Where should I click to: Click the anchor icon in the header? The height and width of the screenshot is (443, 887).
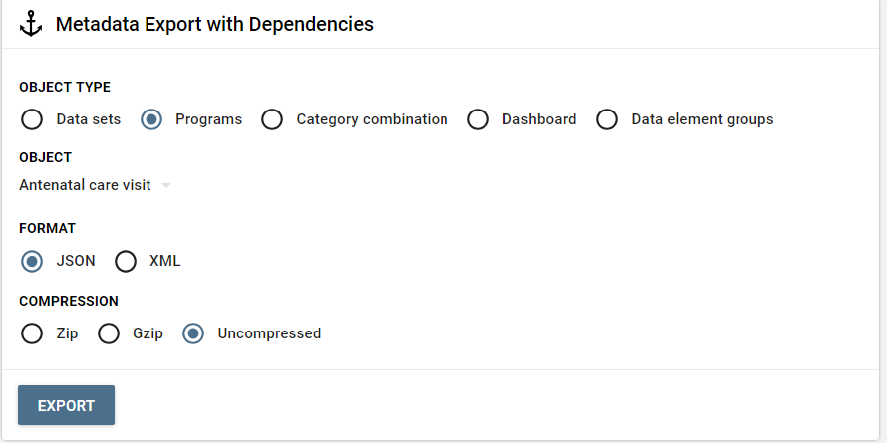coord(32,24)
